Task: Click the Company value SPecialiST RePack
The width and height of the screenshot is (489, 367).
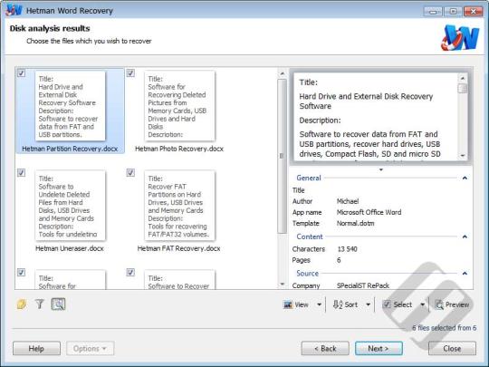Action: point(363,285)
